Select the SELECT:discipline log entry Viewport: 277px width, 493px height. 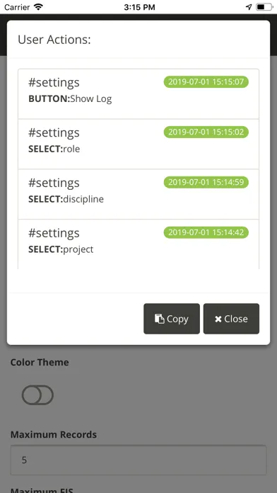[x=138, y=194]
